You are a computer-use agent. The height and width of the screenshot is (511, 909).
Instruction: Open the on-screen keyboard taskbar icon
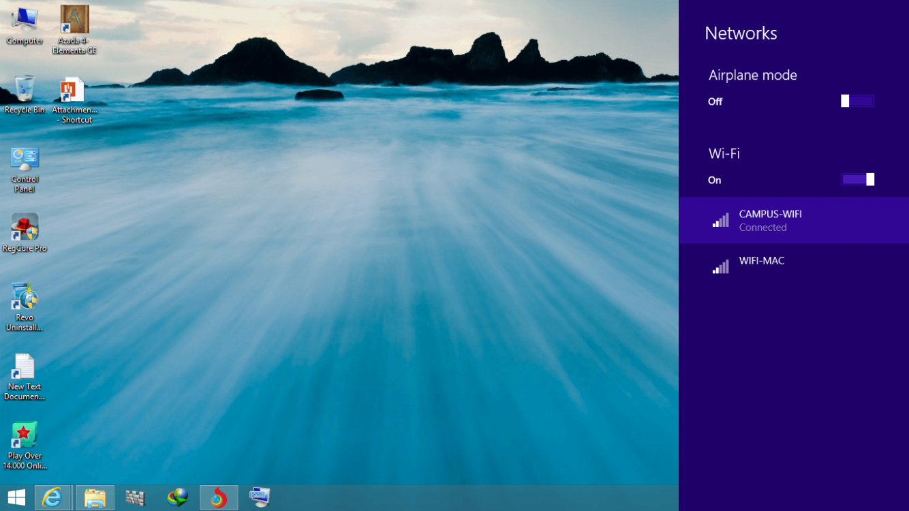click(x=260, y=497)
